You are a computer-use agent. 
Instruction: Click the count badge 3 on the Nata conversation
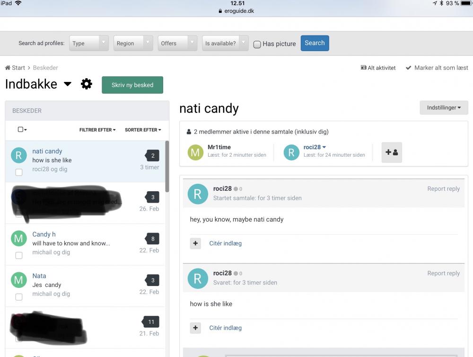[x=152, y=280]
